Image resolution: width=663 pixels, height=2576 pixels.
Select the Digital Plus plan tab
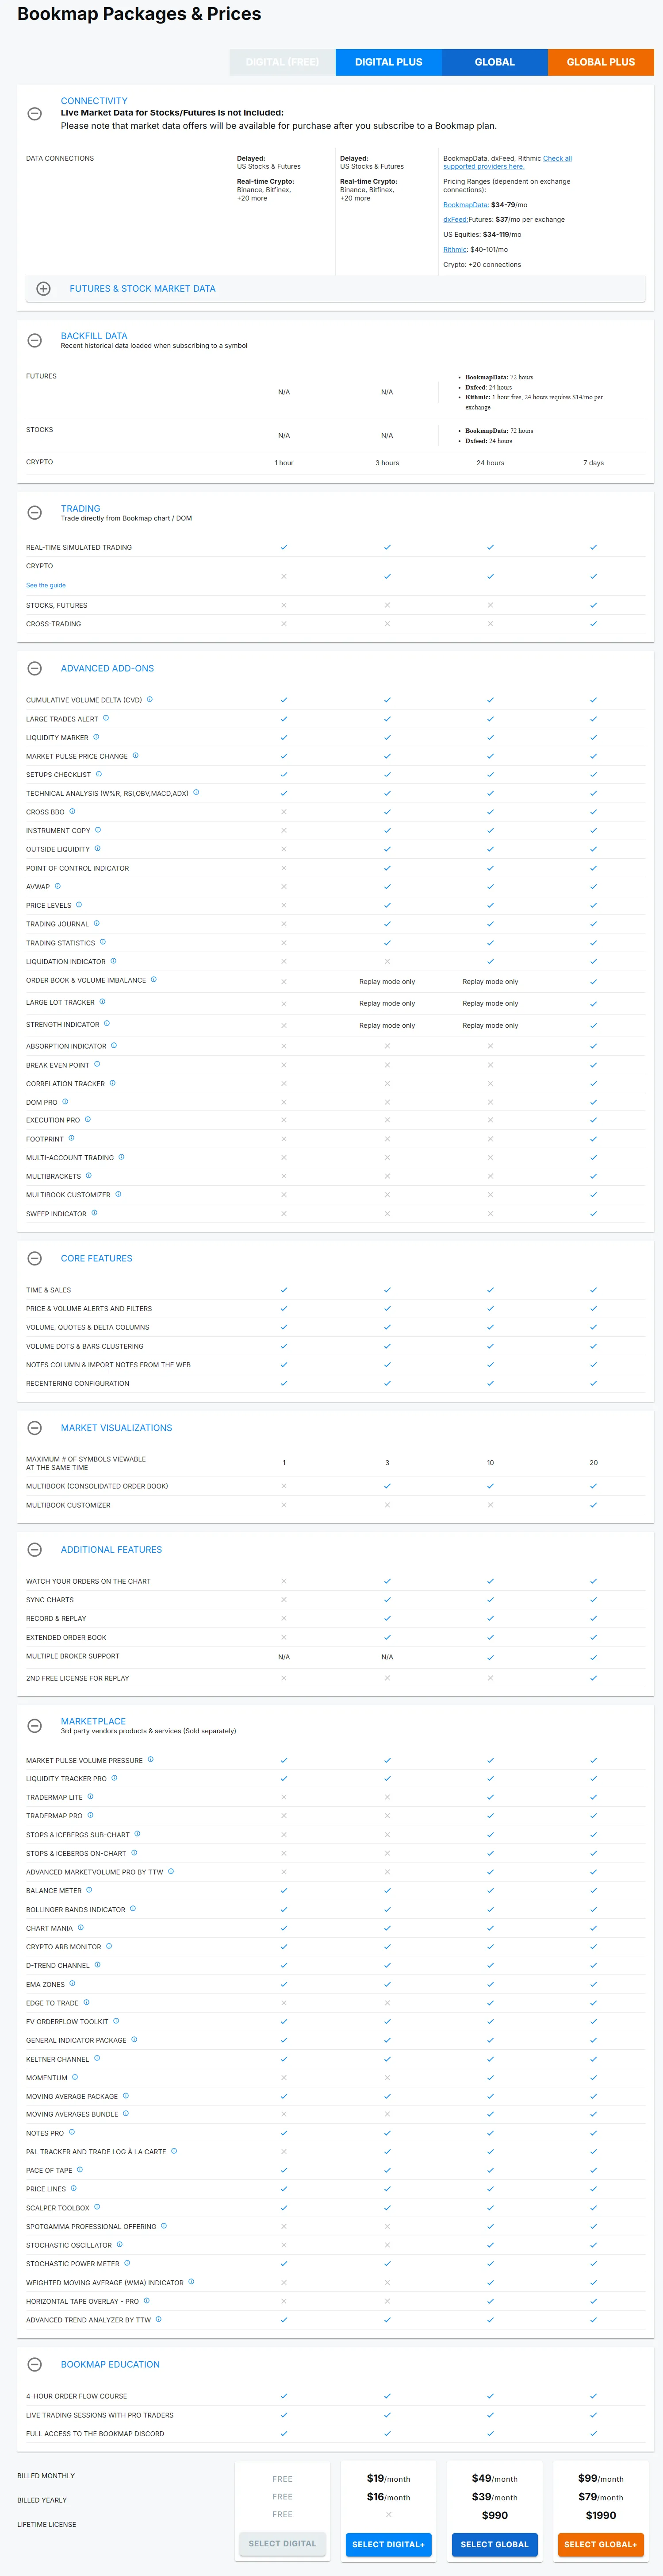pos(389,62)
